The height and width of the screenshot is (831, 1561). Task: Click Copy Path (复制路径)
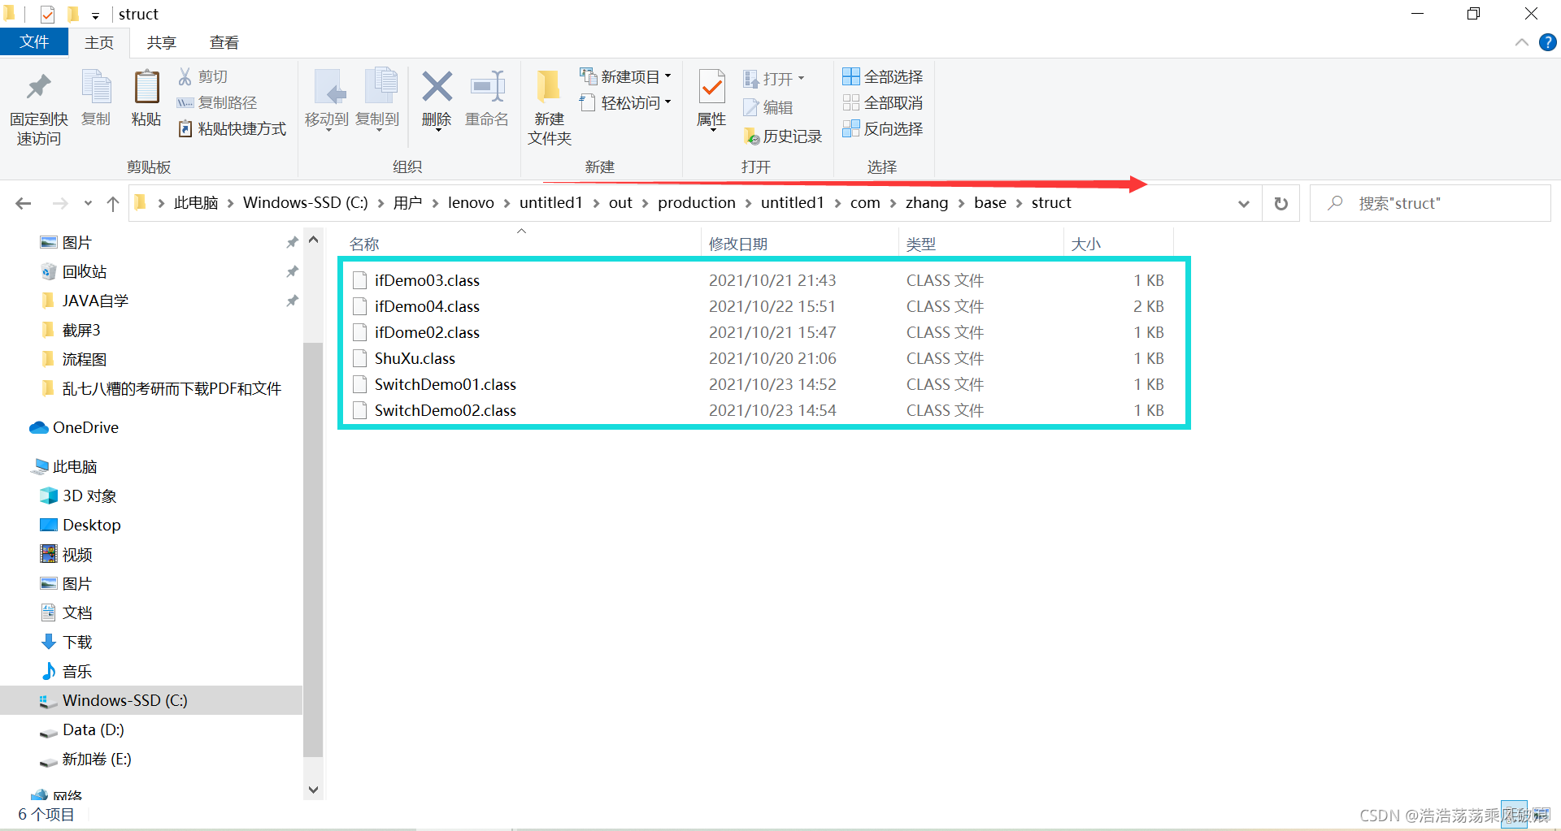pos(217,102)
